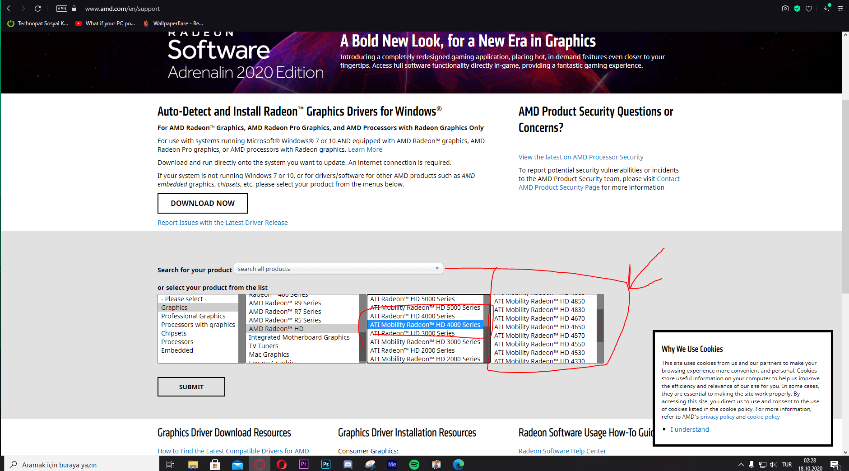Pick ATI Mobility Radeon HD 4650
849x471 pixels.
click(544, 327)
